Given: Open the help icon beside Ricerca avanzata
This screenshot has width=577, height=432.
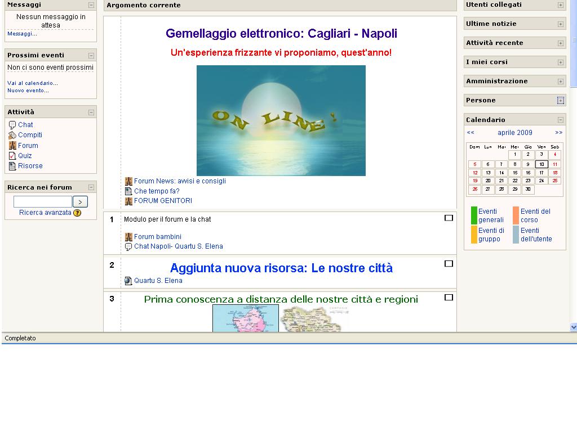Looking at the screenshot, I should pos(77,213).
